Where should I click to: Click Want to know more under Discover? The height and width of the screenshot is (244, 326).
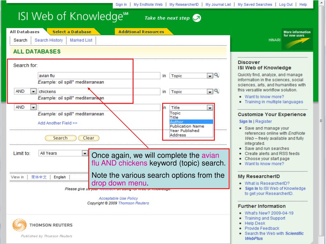[x=264, y=97]
